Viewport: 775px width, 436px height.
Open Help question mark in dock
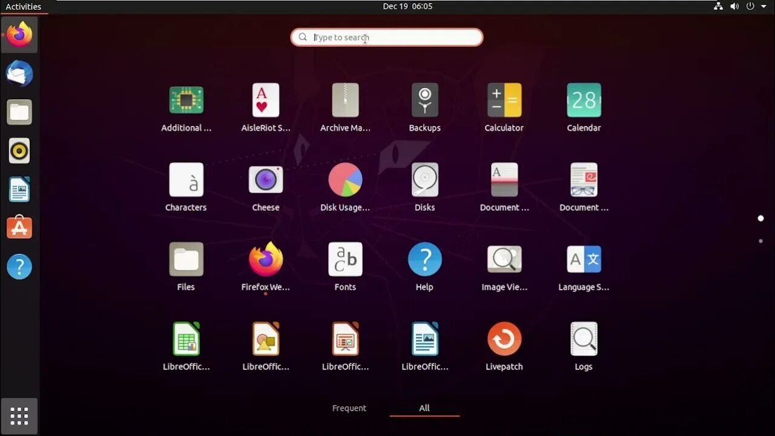tap(19, 266)
